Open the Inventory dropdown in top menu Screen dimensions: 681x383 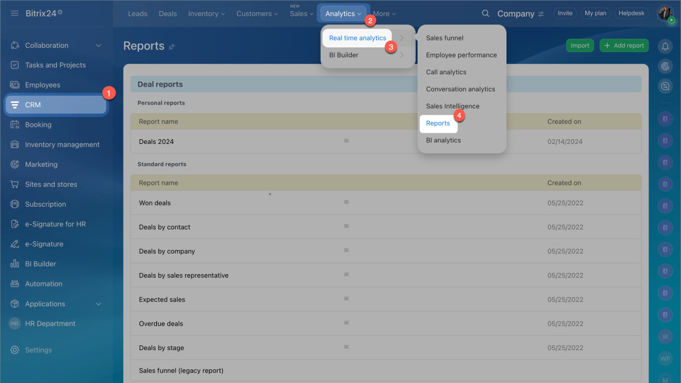tap(206, 14)
